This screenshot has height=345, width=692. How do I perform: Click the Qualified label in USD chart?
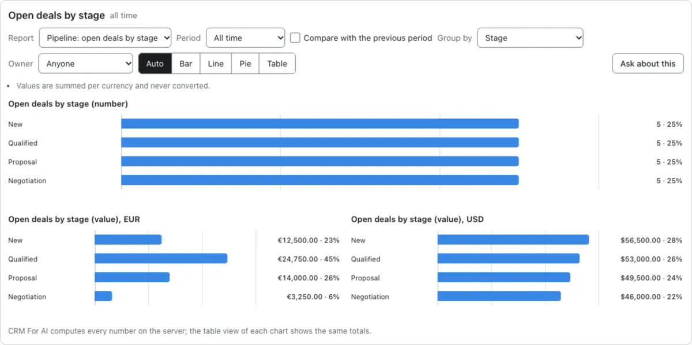pos(366,259)
